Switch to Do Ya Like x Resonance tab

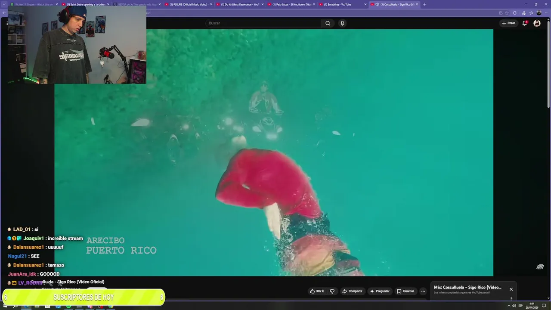click(240, 4)
